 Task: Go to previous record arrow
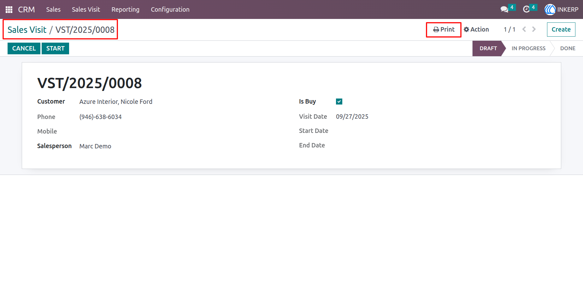(x=524, y=29)
